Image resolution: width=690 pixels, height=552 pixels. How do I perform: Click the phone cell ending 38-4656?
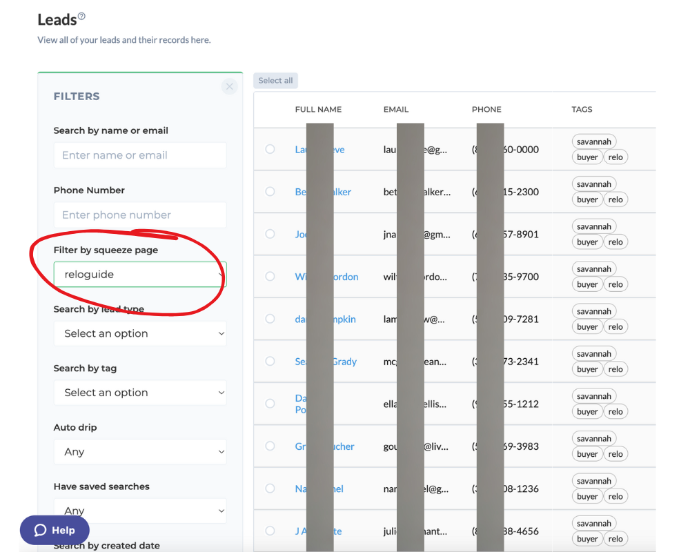pyautogui.click(x=505, y=531)
